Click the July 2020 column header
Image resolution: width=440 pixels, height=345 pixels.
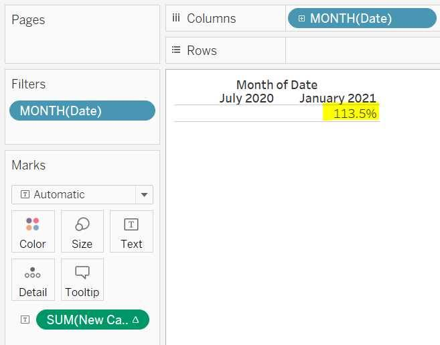click(246, 98)
